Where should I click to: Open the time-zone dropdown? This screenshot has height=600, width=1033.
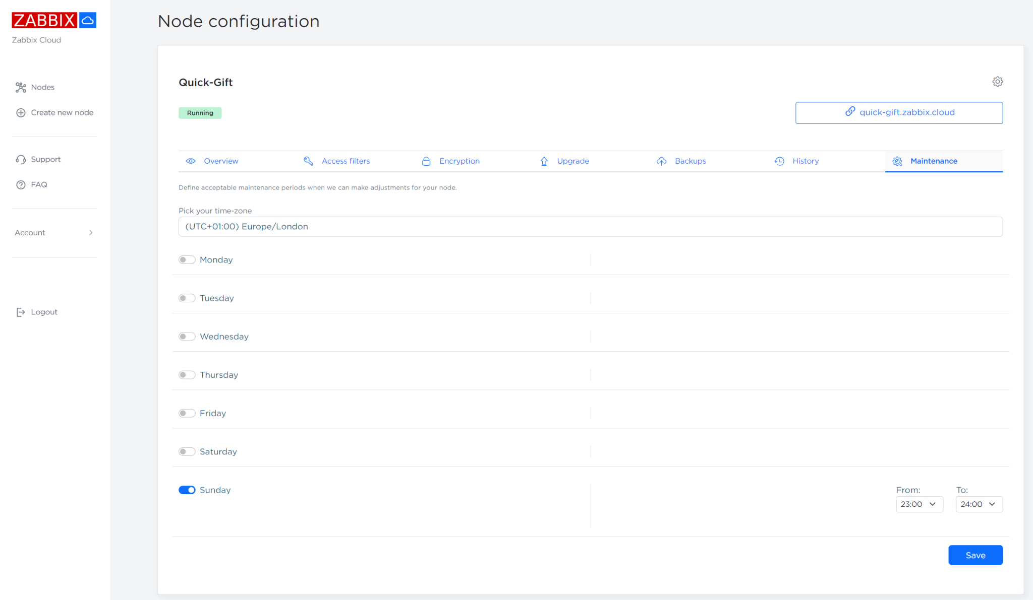(590, 226)
